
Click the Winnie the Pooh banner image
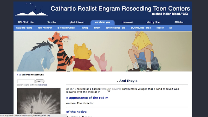tap(103, 51)
